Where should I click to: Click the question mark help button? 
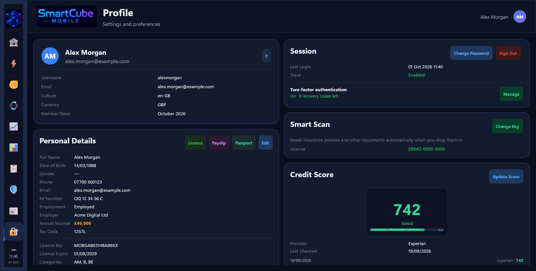[266, 56]
